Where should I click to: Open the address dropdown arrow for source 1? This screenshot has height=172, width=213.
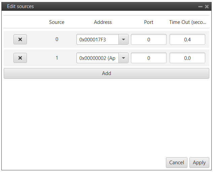pyautogui.click(x=123, y=58)
